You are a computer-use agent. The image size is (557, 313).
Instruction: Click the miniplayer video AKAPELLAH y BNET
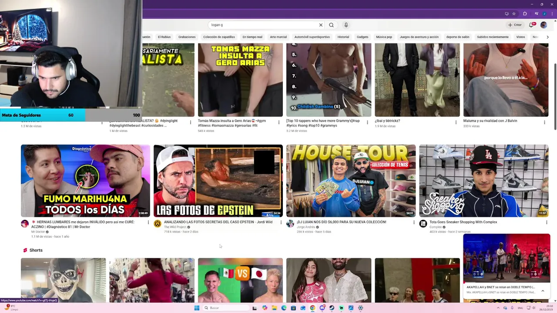click(507, 258)
